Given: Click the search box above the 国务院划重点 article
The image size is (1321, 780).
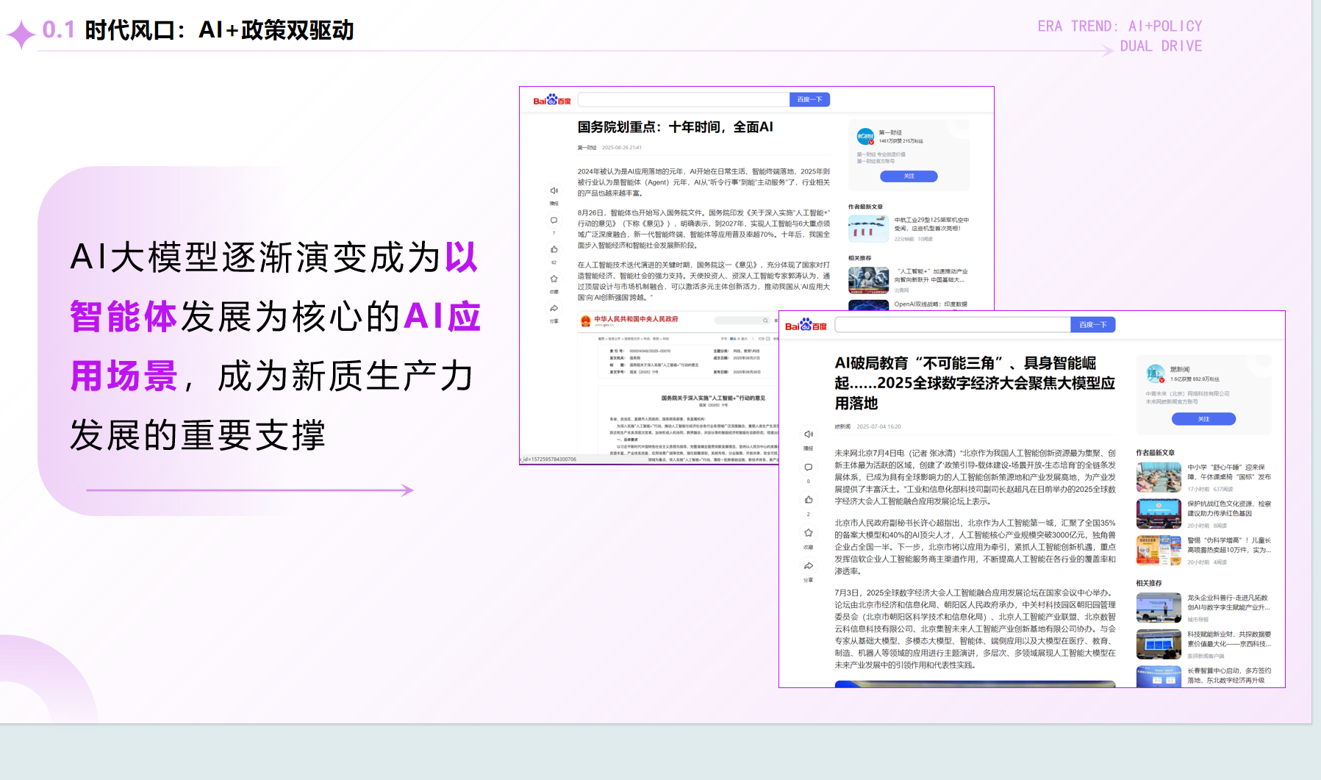Looking at the screenshot, I should pos(683,100).
